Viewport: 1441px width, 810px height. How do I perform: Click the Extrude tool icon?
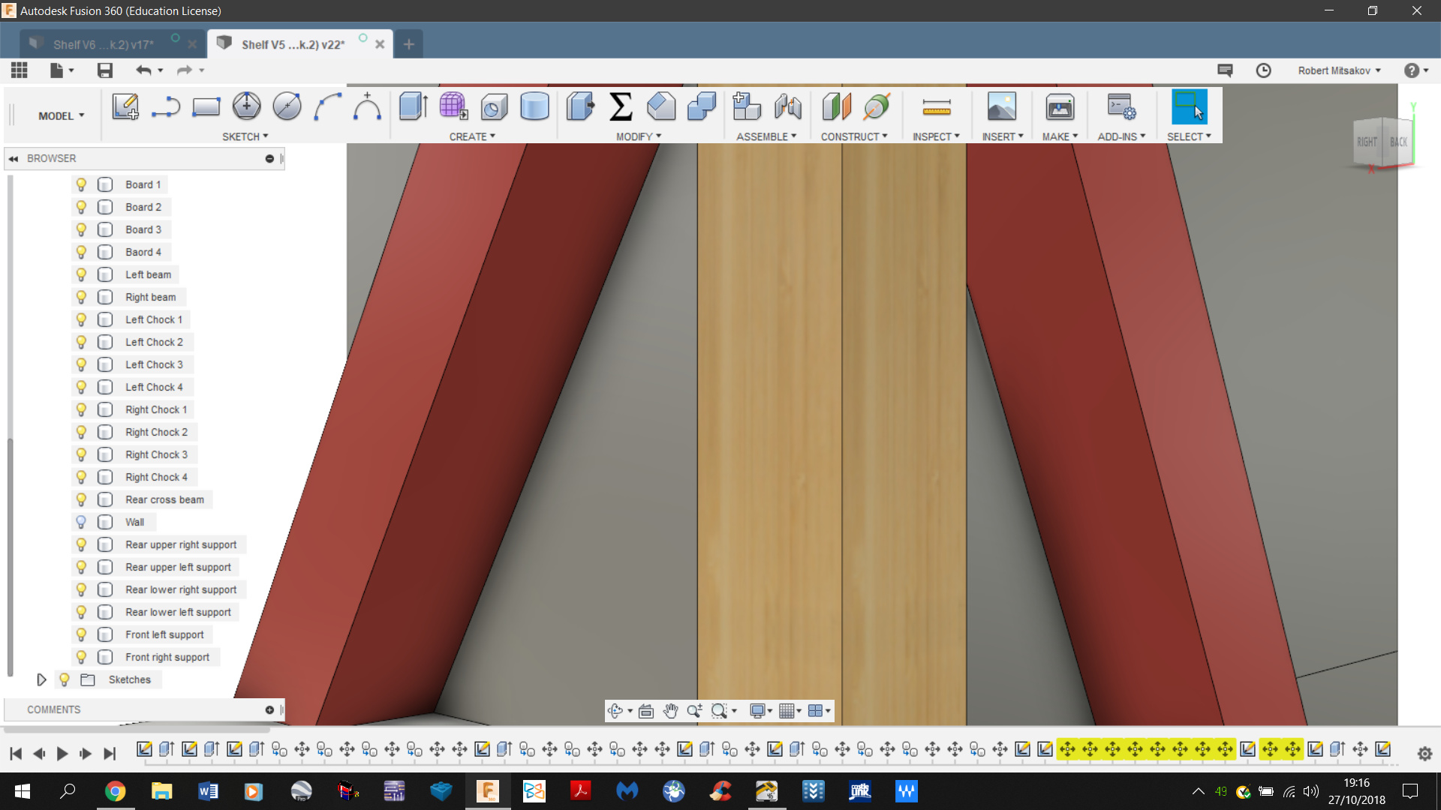coord(413,106)
